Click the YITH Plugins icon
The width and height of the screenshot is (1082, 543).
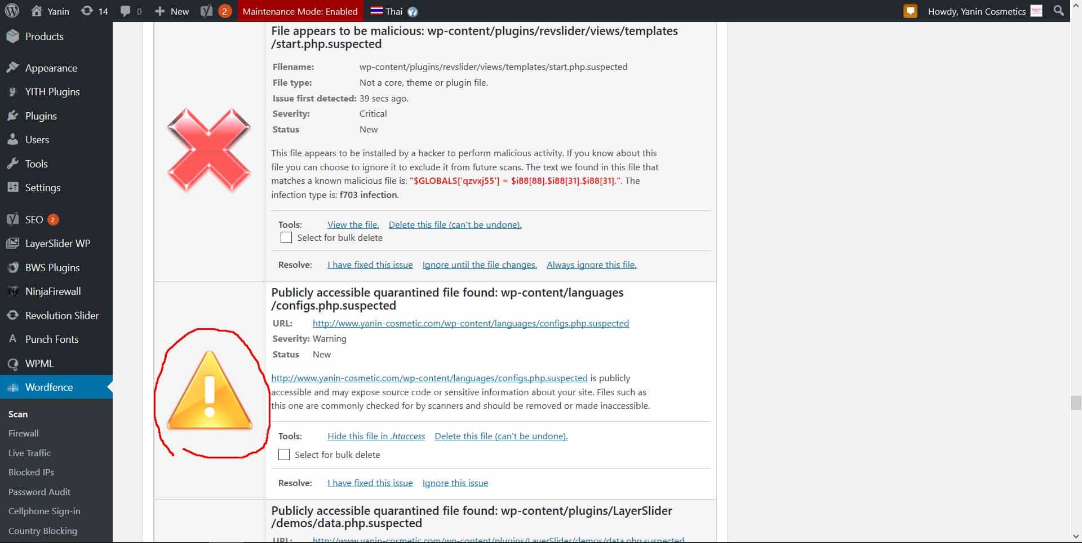pyautogui.click(x=13, y=92)
